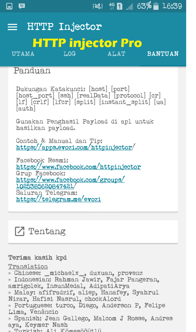Tap the image notification icon in status bar
196x332 pixels.
coord(9,6)
